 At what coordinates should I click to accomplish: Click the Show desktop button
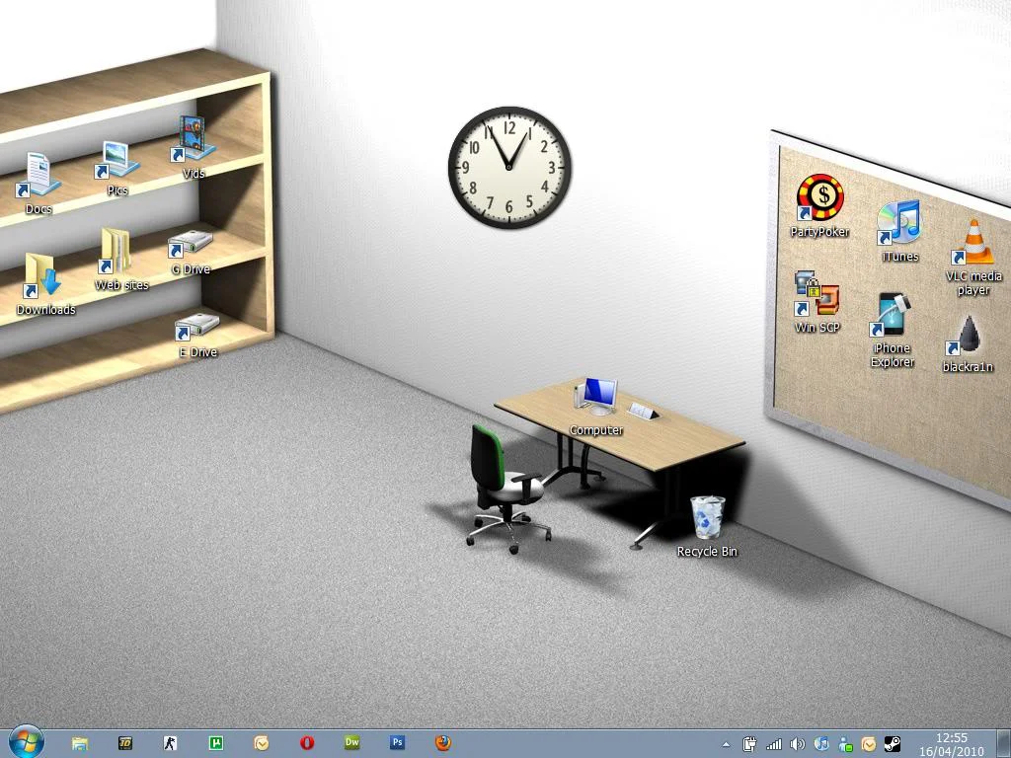(x=1003, y=744)
